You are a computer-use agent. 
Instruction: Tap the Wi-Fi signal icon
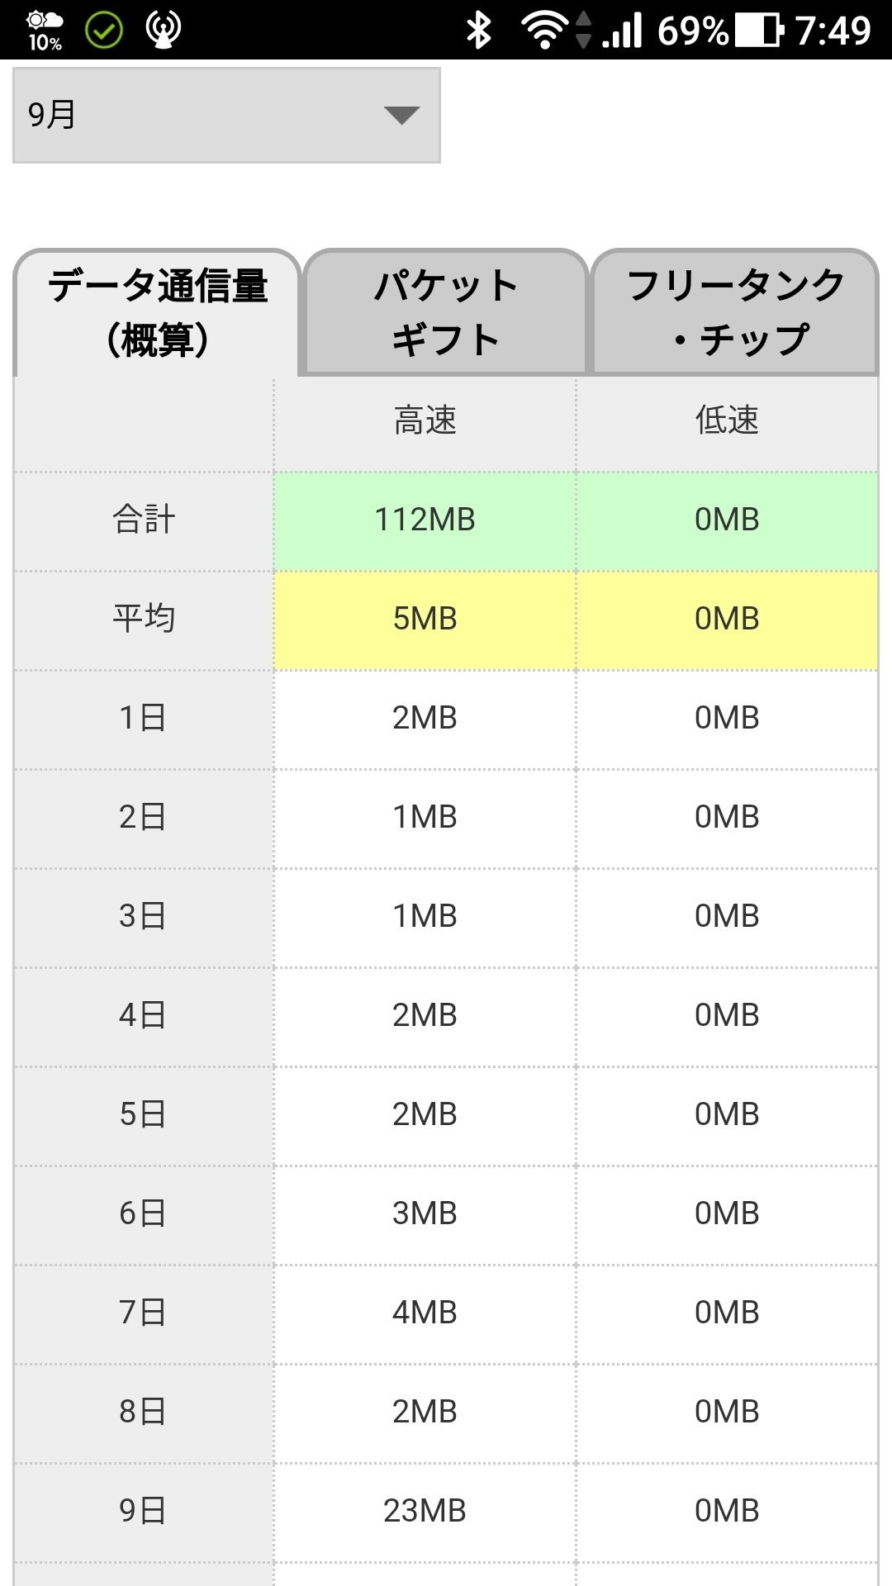[x=544, y=31]
